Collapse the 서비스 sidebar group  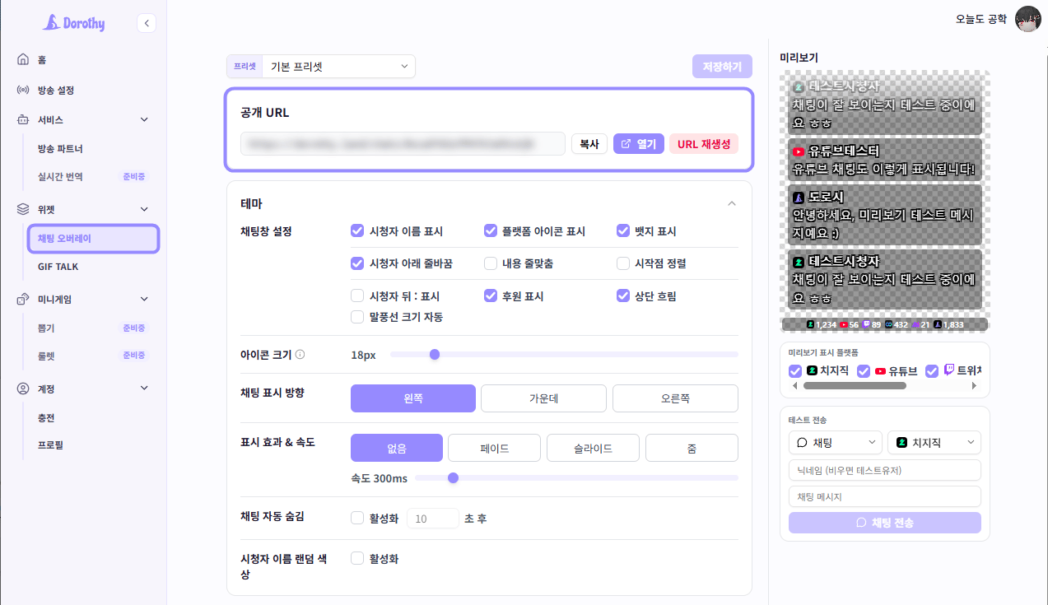144,119
